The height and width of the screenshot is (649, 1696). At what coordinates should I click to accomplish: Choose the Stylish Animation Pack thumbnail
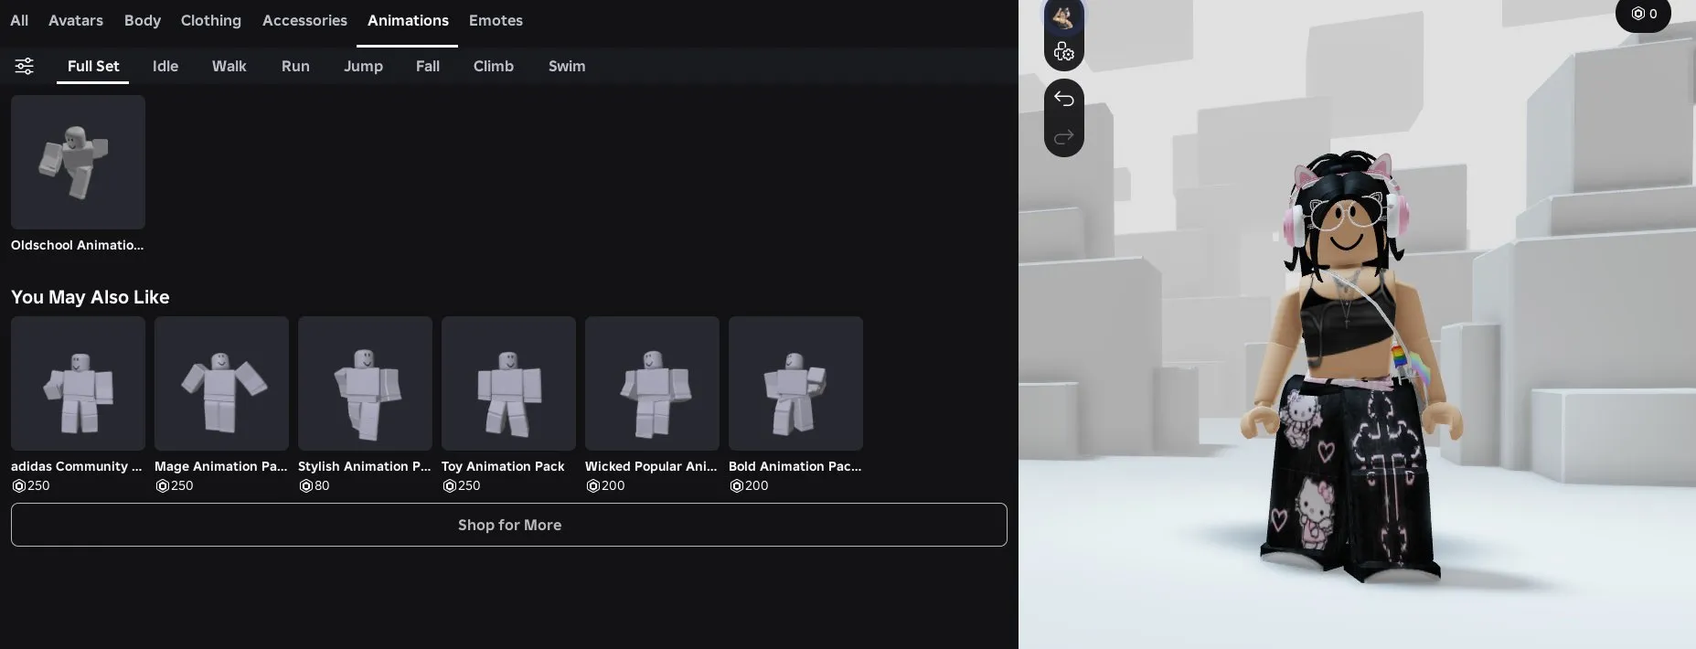(365, 383)
